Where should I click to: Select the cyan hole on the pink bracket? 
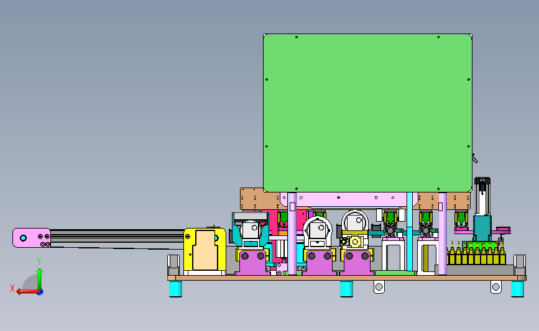pos(23,238)
